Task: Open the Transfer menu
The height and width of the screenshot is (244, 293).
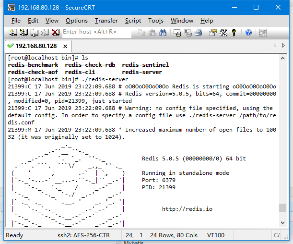Action: pyautogui.click(x=106, y=21)
